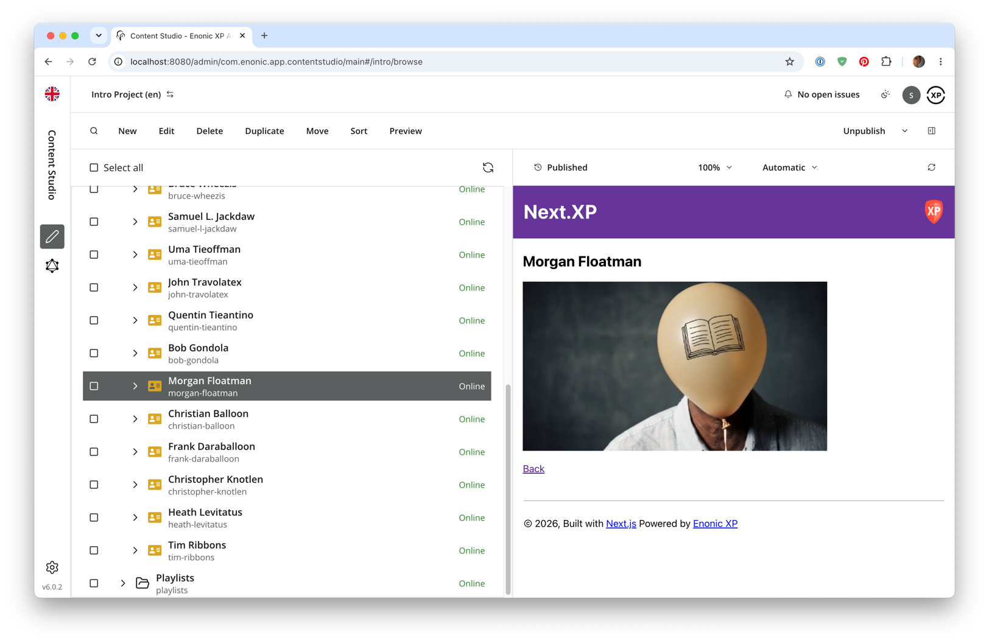Open the user avatar S
The height and width of the screenshot is (643, 989).
(911, 95)
